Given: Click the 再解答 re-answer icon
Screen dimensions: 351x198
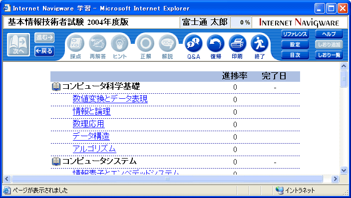Looking at the screenshot, I should [x=97, y=43].
